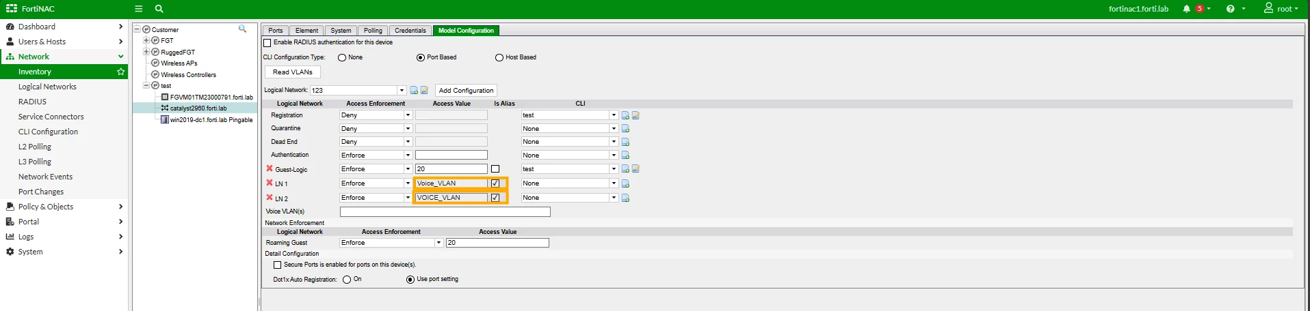The image size is (1310, 311).
Task: Set Dot1x Auto Registration to Use port setting
Action: [410, 280]
